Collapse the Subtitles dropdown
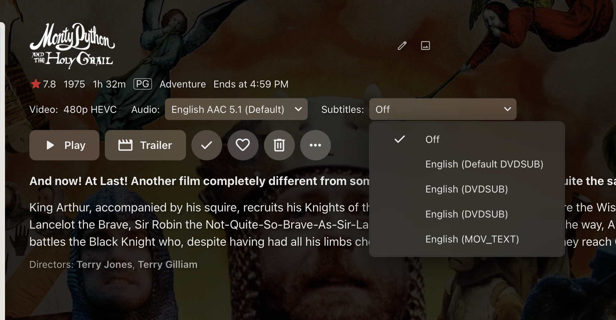Viewport: 616px width, 320px height. coord(443,109)
